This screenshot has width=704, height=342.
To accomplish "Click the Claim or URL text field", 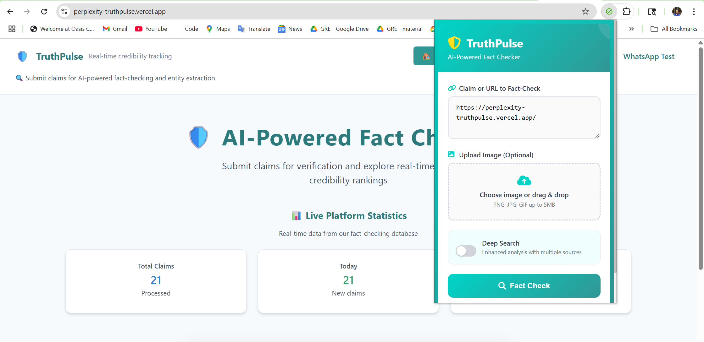I will coord(524,118).
